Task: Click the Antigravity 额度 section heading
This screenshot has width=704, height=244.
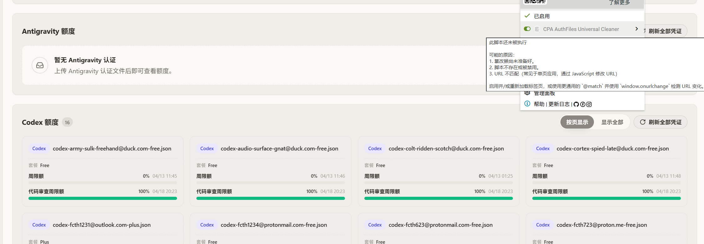Action: click(x=48, y=31)
